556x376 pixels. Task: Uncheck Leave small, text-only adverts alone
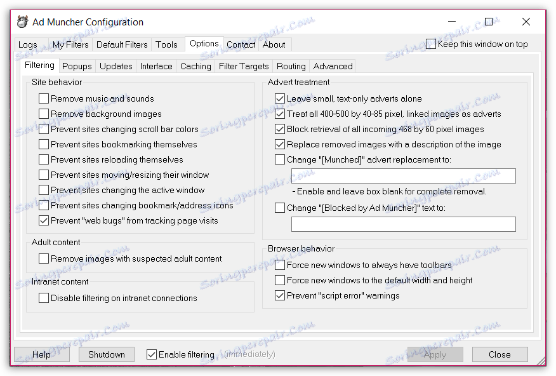pyautogui.click(x=280, y=98)
